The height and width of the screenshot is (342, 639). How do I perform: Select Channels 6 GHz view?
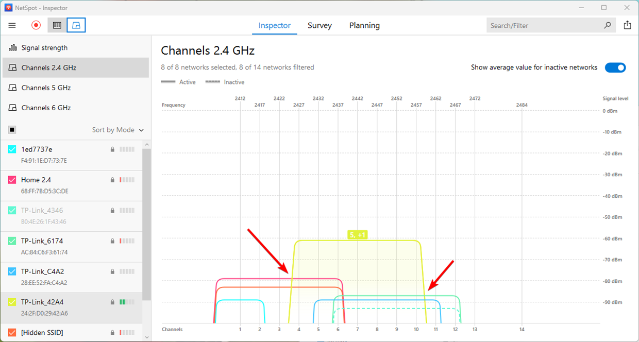[x=12, y=107]
